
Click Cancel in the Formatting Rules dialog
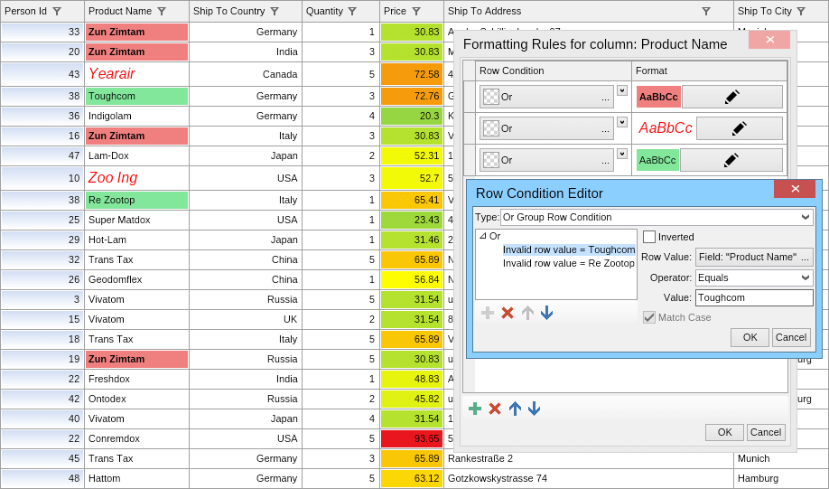766,432
